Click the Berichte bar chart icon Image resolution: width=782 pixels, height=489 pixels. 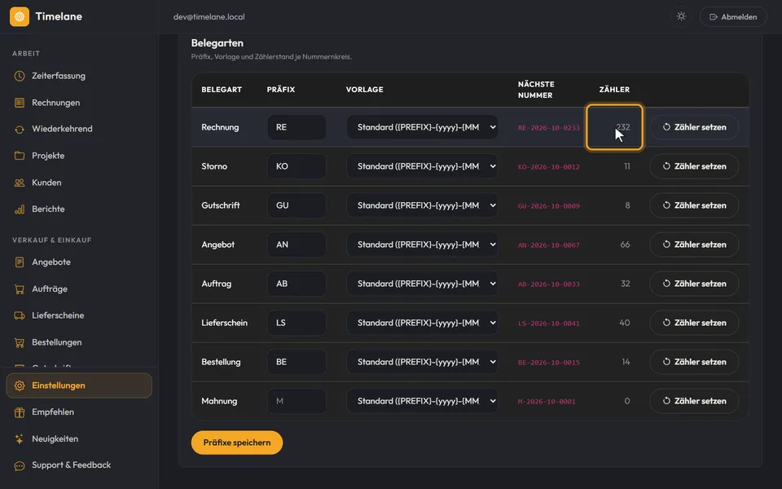coord(20,209)
